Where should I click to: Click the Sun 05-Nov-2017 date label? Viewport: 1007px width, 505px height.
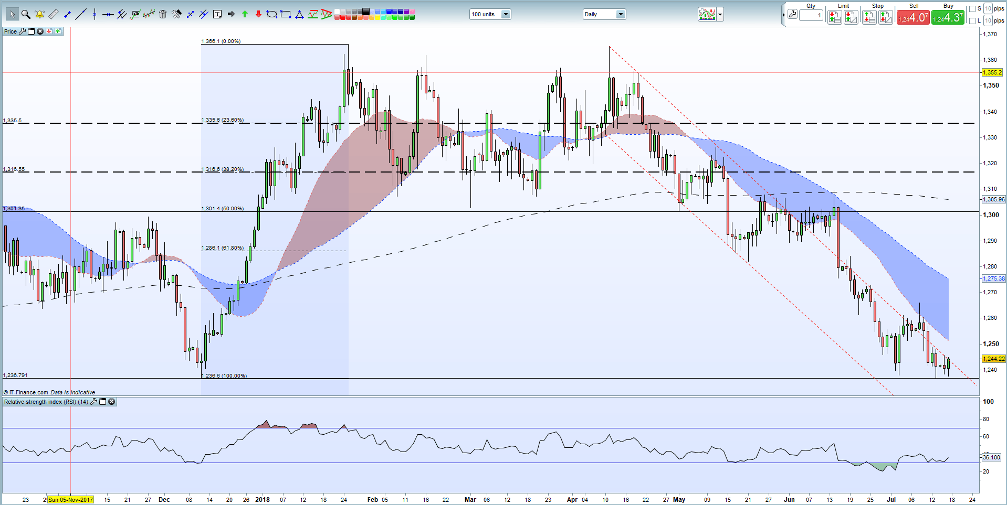click(x=70, y=500)
